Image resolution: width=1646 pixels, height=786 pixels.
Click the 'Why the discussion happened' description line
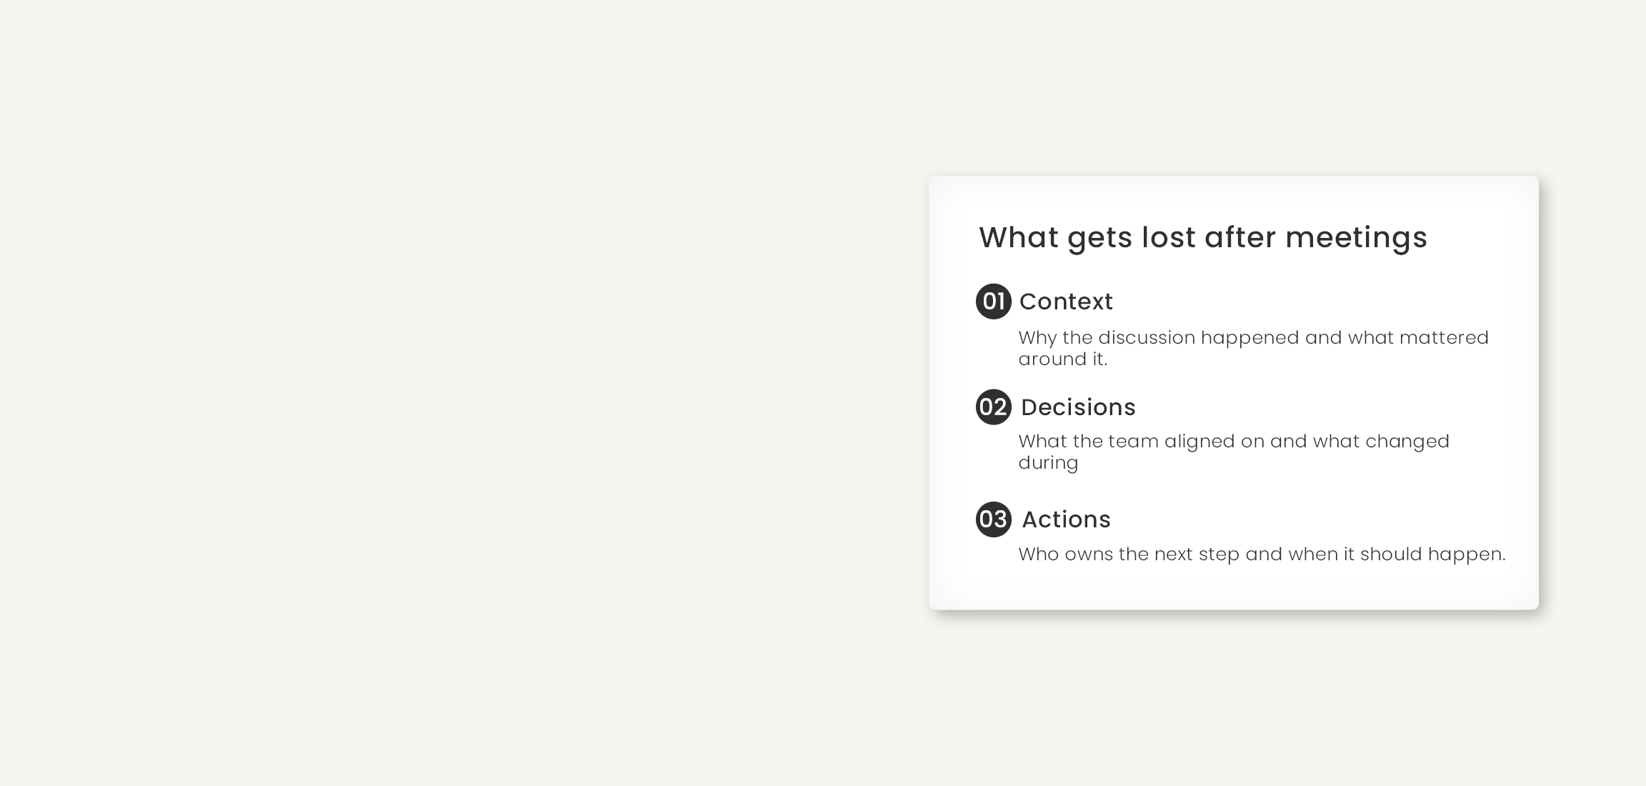coord(1253,337)
